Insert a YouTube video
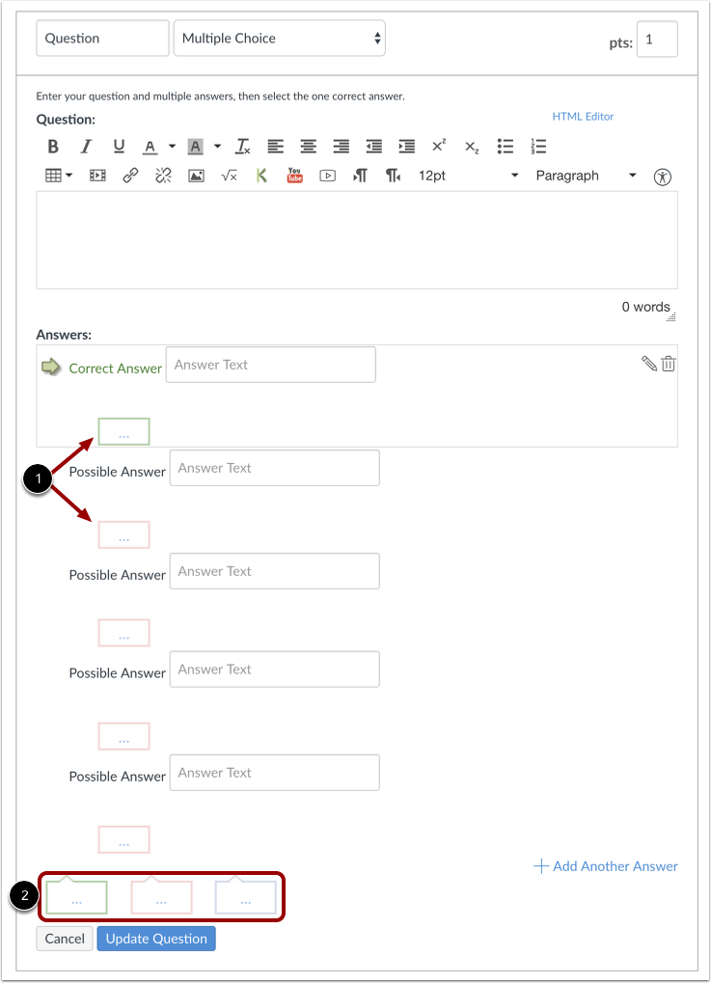Screen dimensions: 711x983 tap(294, 176)
